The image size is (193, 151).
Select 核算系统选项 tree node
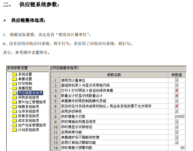coord(28,116)
